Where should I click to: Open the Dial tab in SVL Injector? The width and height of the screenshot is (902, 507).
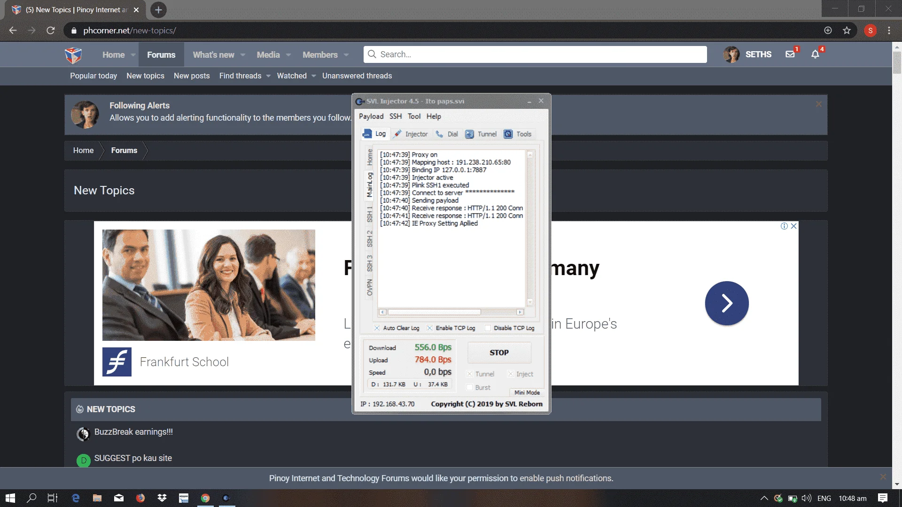(447, 134)
